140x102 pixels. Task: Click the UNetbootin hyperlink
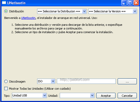[x=28, y=18]
